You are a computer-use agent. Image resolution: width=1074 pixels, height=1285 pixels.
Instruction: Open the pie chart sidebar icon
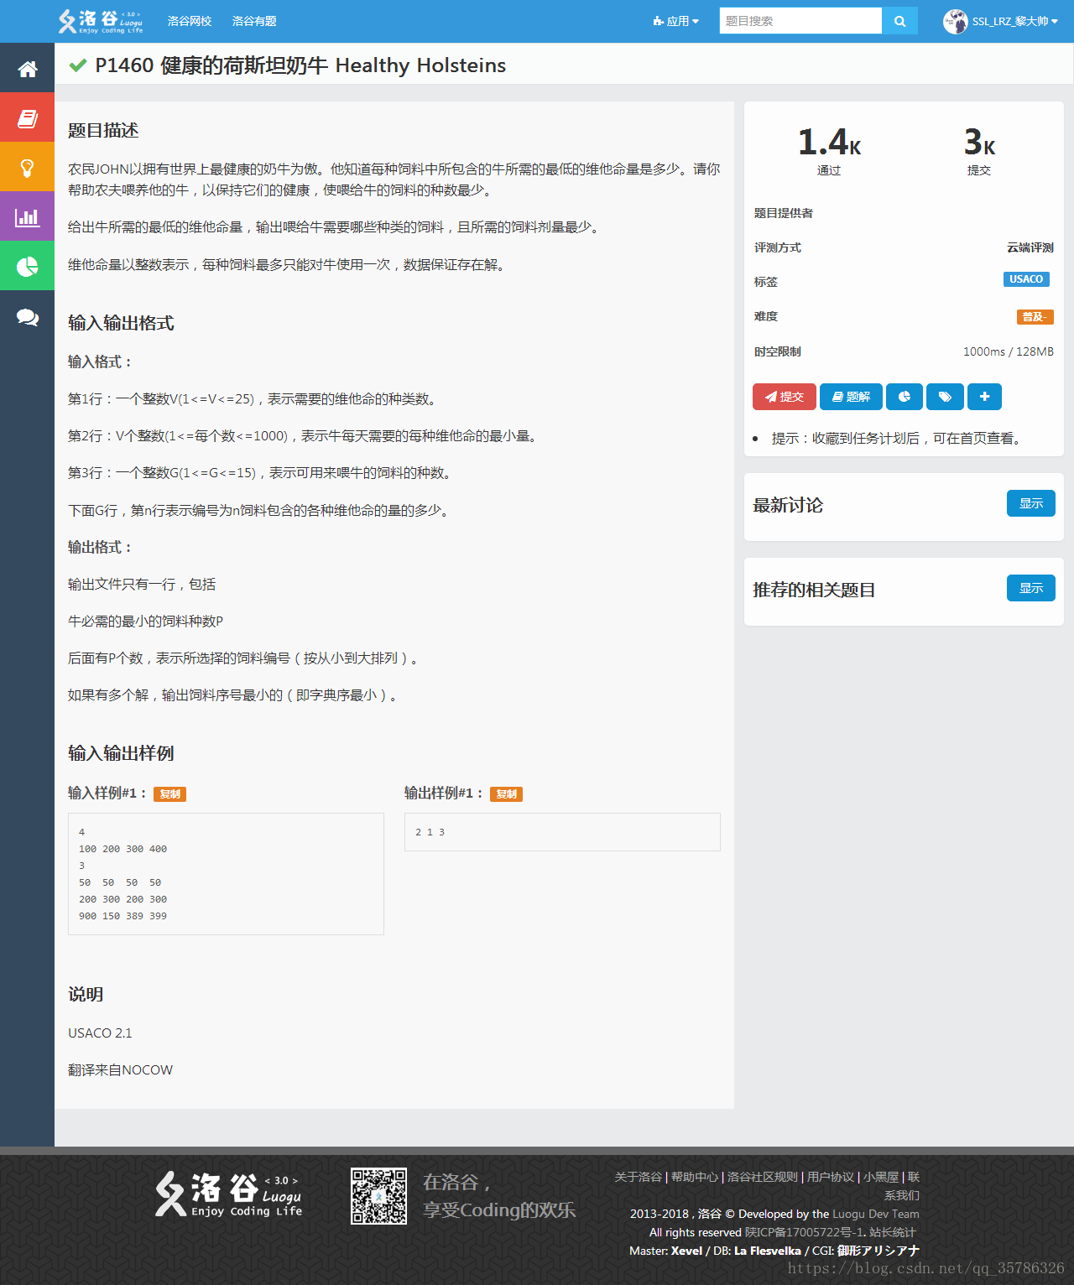(27, 266)
